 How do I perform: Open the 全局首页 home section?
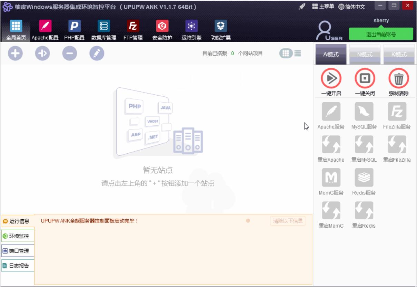pos(16,30)
